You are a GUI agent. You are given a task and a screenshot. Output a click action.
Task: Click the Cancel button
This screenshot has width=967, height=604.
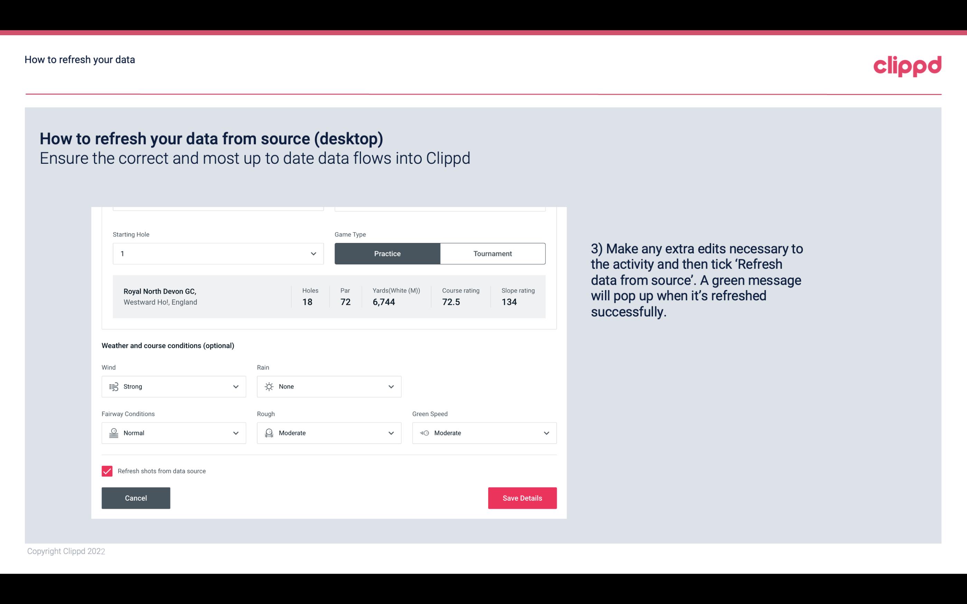click(136, 498)
